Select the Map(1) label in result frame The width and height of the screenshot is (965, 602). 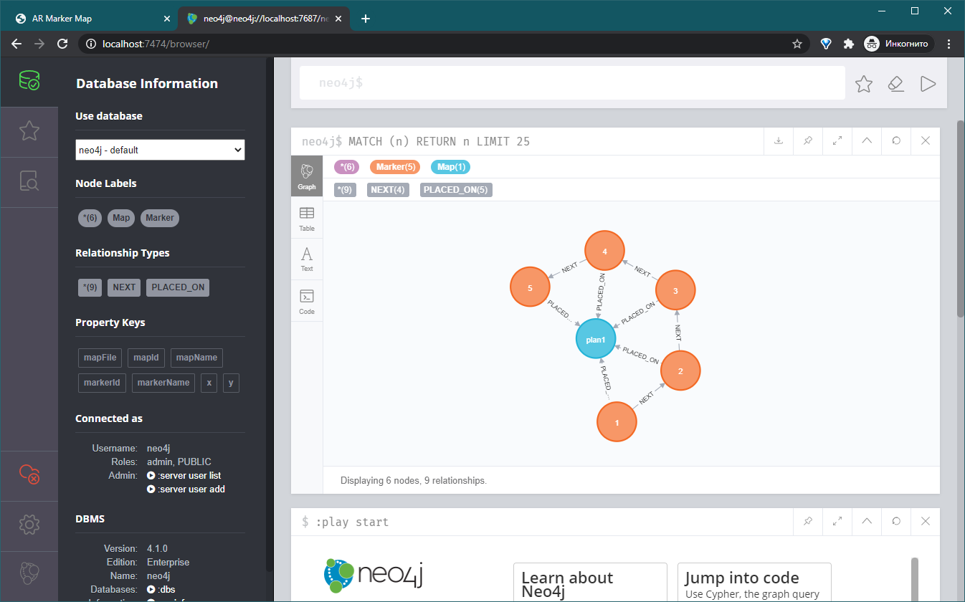pos(450,167)
